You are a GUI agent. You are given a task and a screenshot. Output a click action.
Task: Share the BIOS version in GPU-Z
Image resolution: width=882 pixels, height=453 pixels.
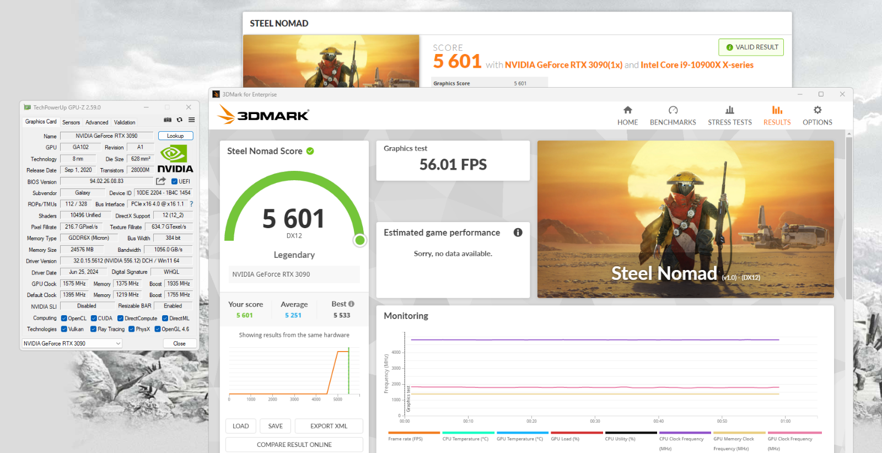(161, 181)
